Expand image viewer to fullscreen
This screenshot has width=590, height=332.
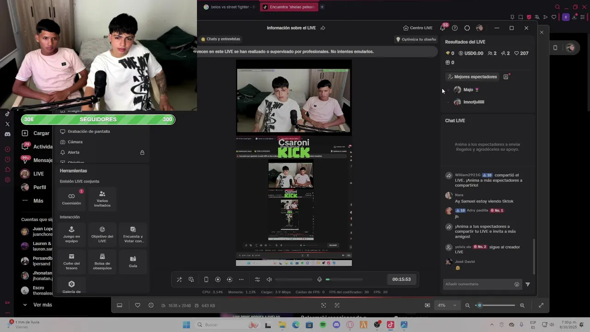pos(541,305)
